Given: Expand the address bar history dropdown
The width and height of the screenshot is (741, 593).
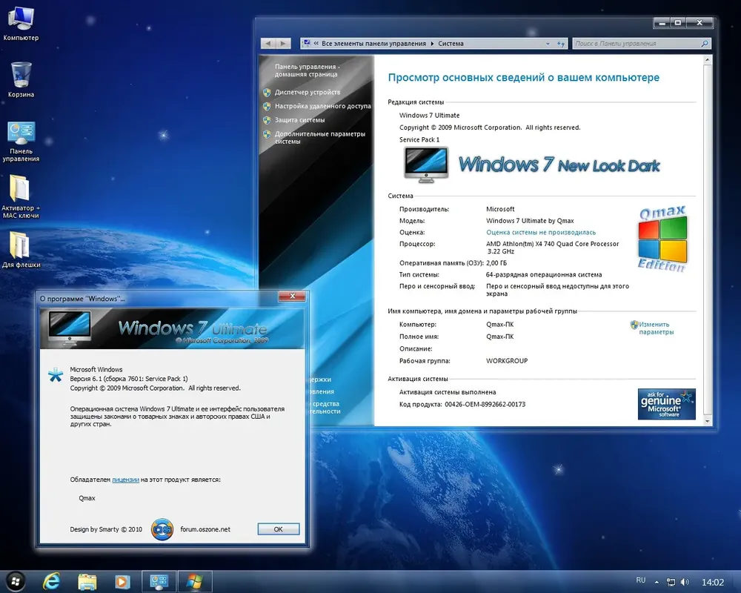Looking at the screenshot, I should tap(548, 44).
